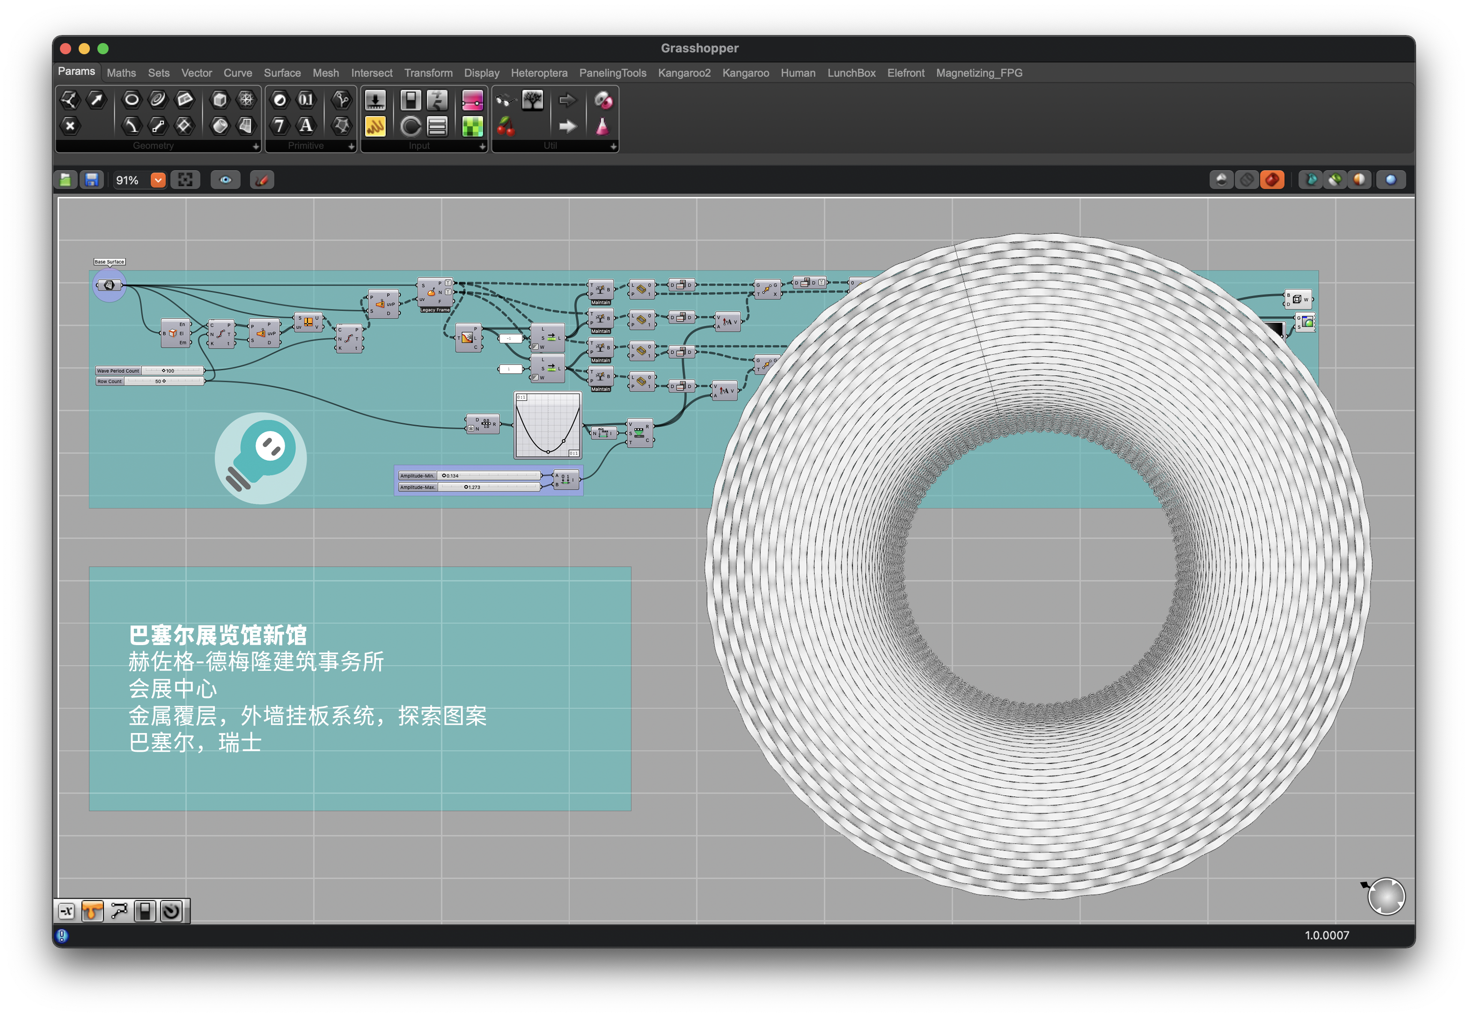Save the document with floppy icon
Screen dimensions: 1468x1017
pyautogui.click(x=92, y=180)
